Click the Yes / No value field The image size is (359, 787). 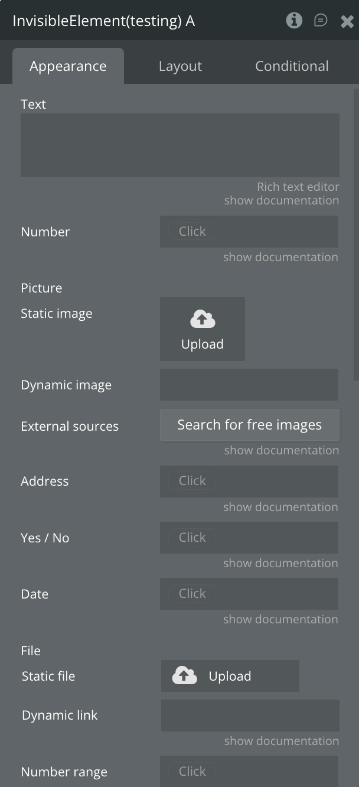249,538
